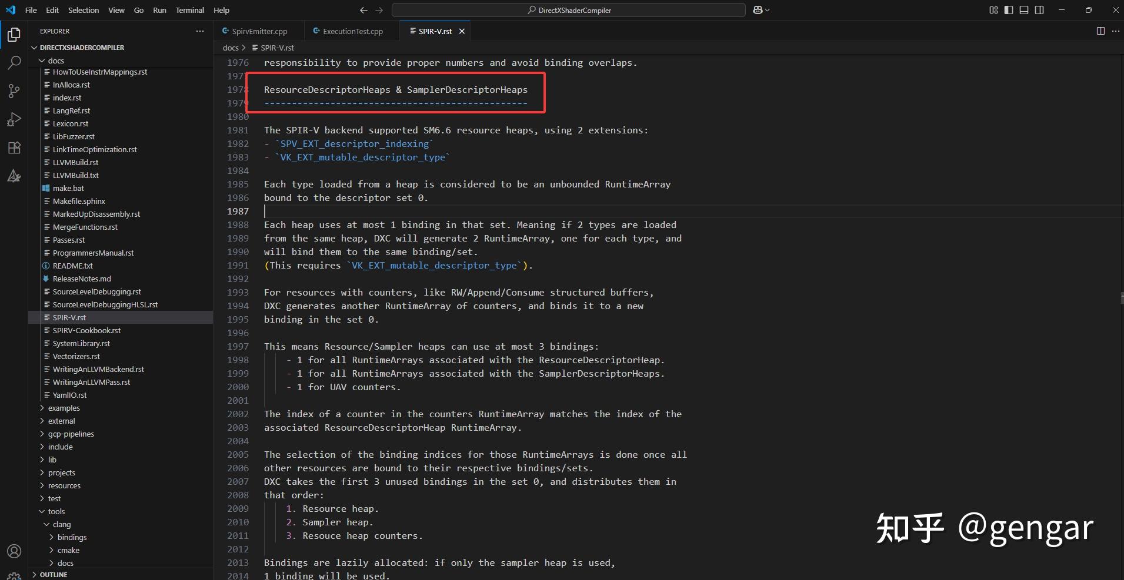Open Run and Debug view icon
This screenshot has height=580, width=1124.
pyautogui.click(x=14, y=119)
